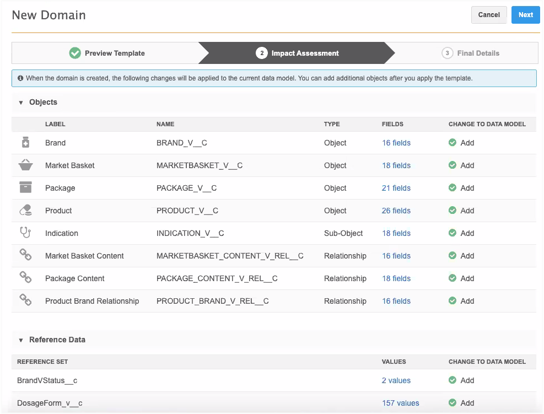Viewport: 544px width, 414px height.
Task: View the 21 fields link for Package
Action: click(x=396, y=188)
